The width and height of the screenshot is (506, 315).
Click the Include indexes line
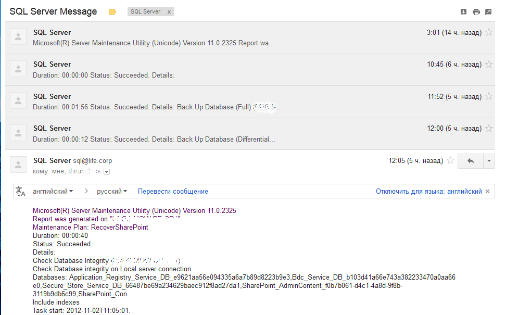coord(56,303)
